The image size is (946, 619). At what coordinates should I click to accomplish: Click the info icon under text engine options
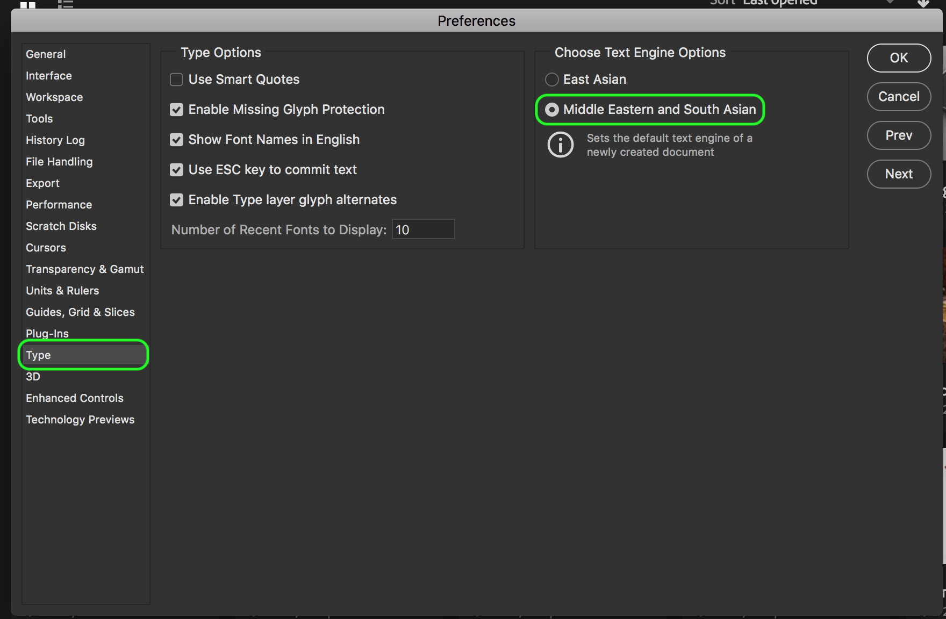click(560, 145)
